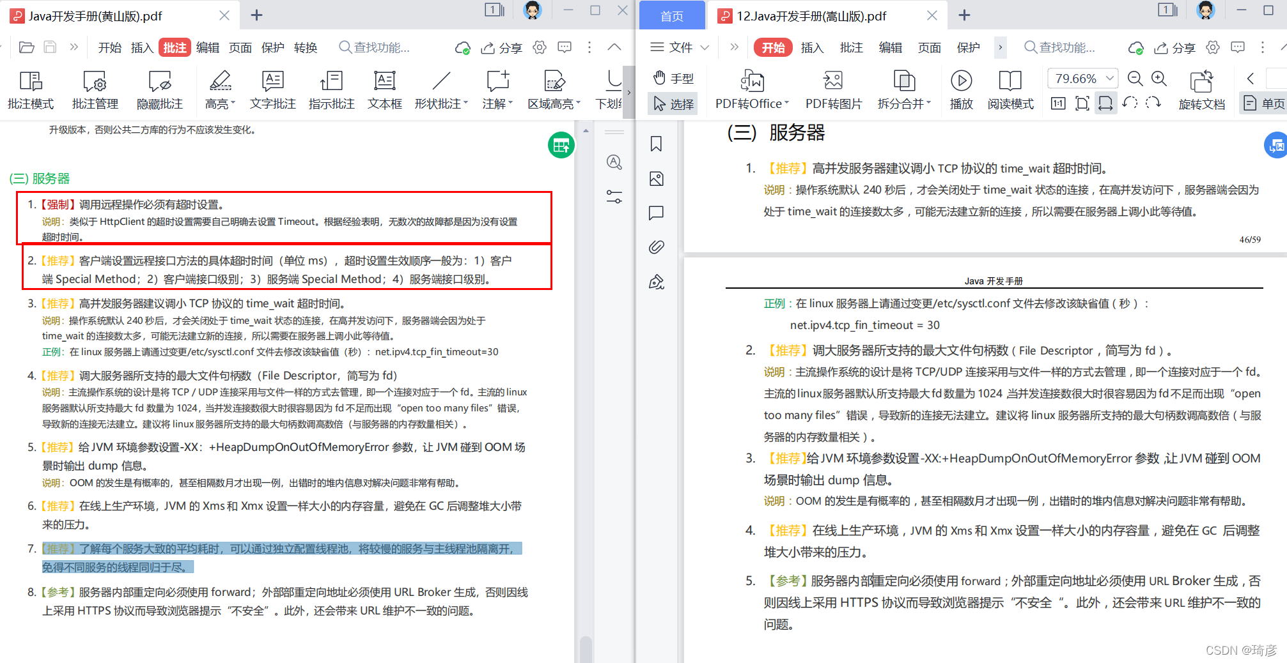
Task: Switch to the 手型 hand tool
Action: point(673,78)
